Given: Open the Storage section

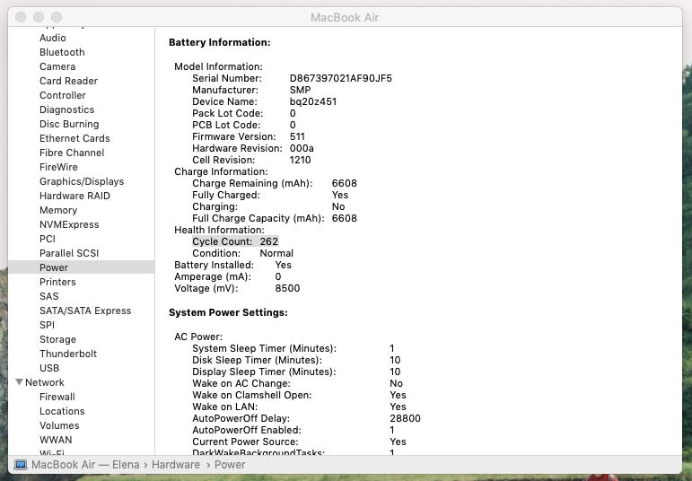Looking at the screenshot, I should coord(57,339).
